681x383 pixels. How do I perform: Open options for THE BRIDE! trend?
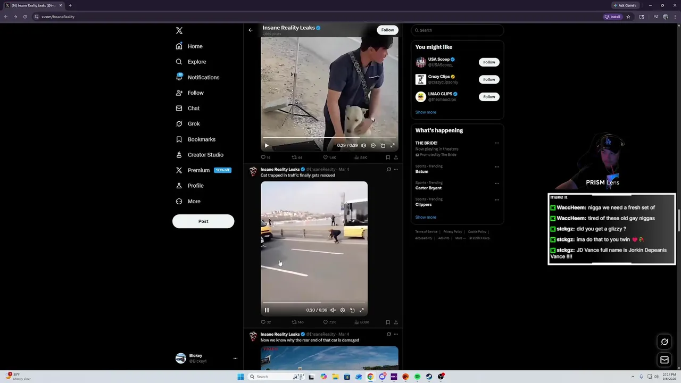(497, 143)
